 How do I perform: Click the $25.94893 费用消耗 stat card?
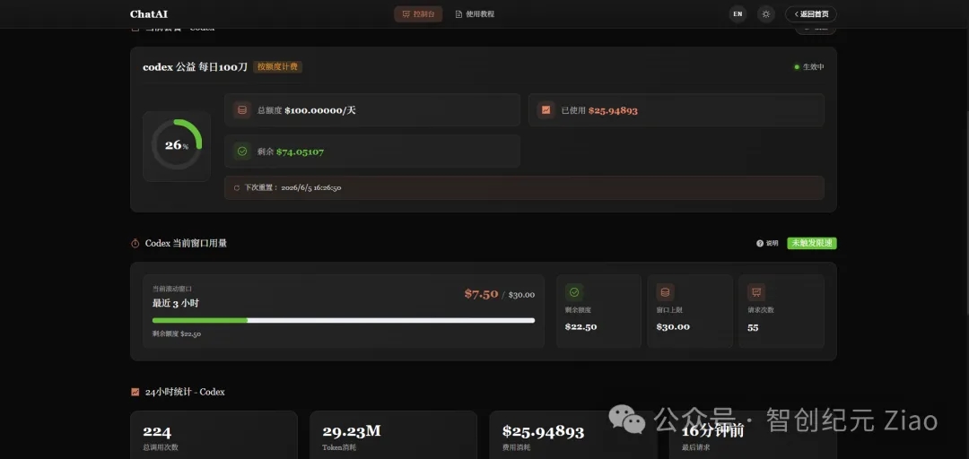point(572,436)
